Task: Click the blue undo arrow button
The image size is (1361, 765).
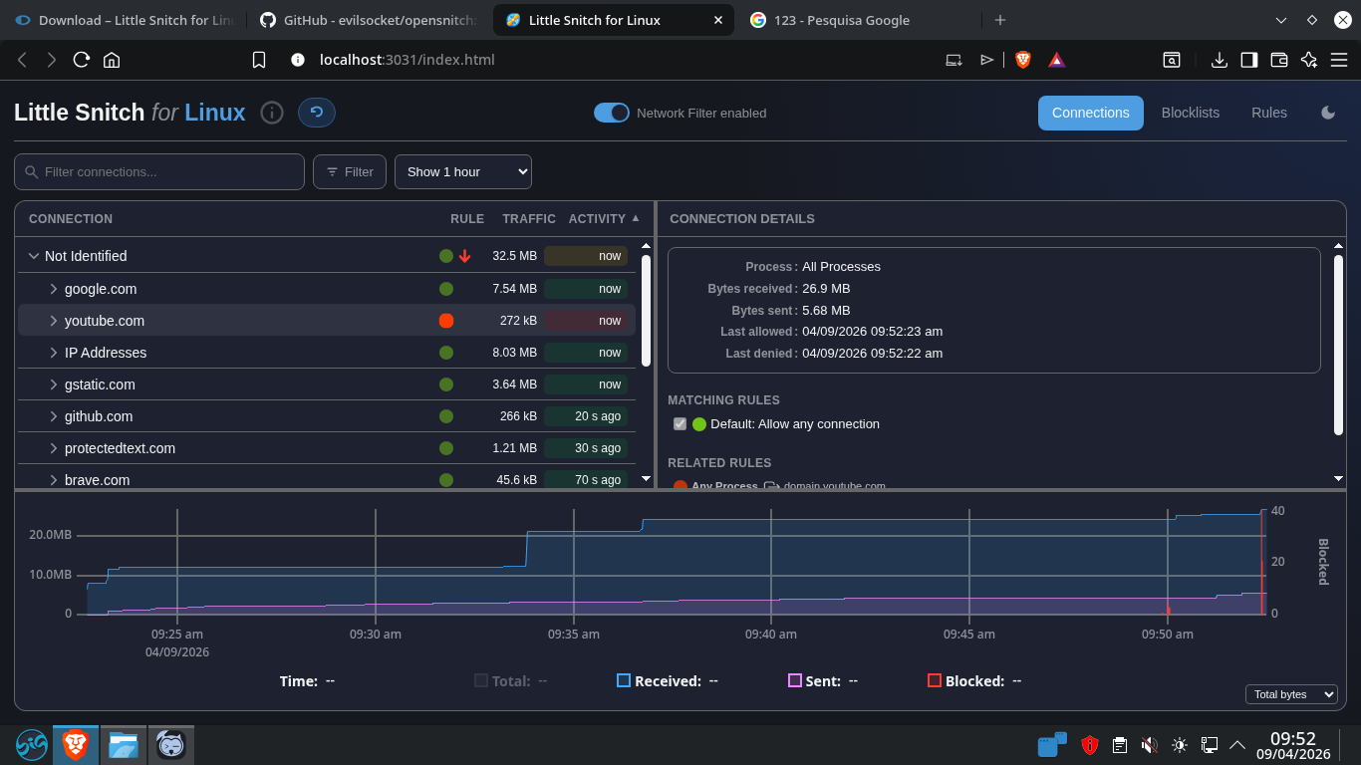Action: pos(317,113)
